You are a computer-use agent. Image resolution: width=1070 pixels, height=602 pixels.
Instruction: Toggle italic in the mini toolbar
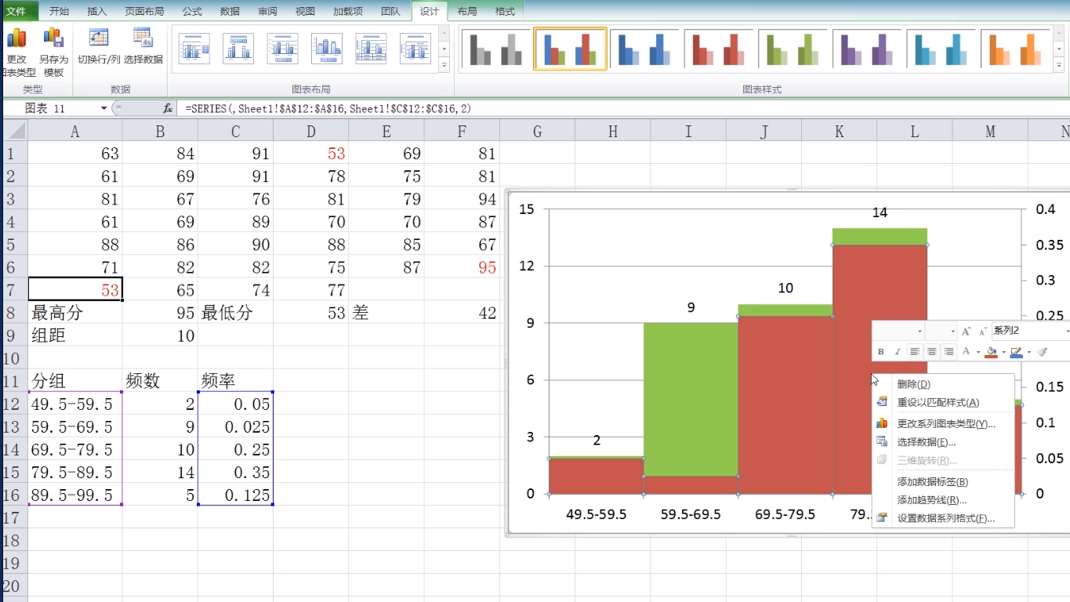tap(898, 352)
